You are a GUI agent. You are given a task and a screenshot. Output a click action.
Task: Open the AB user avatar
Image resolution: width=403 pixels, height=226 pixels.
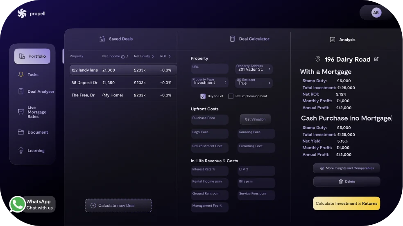(x=376, y=13)
